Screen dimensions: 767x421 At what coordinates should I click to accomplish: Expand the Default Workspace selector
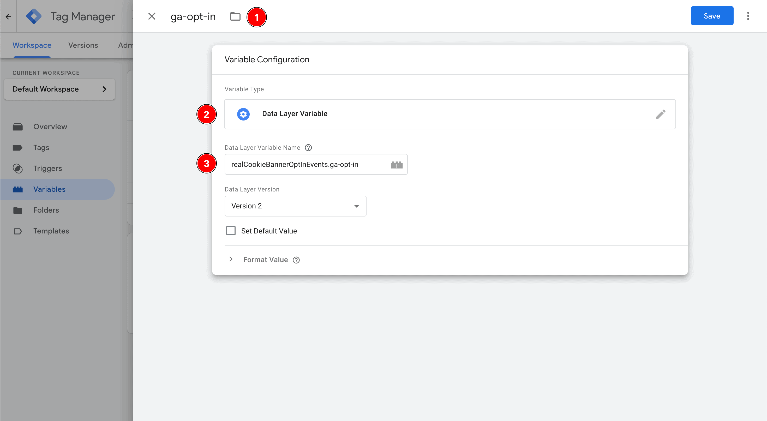click(x=59, y=89)
